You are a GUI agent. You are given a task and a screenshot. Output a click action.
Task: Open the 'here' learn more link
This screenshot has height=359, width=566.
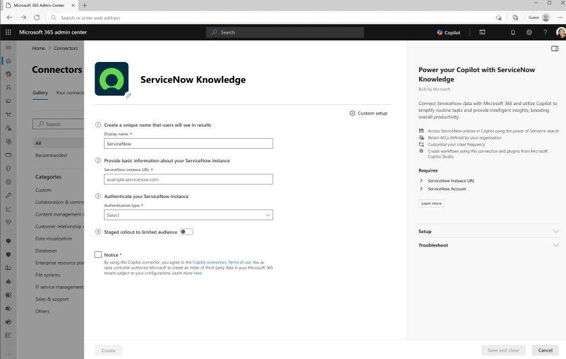(198, 273)
